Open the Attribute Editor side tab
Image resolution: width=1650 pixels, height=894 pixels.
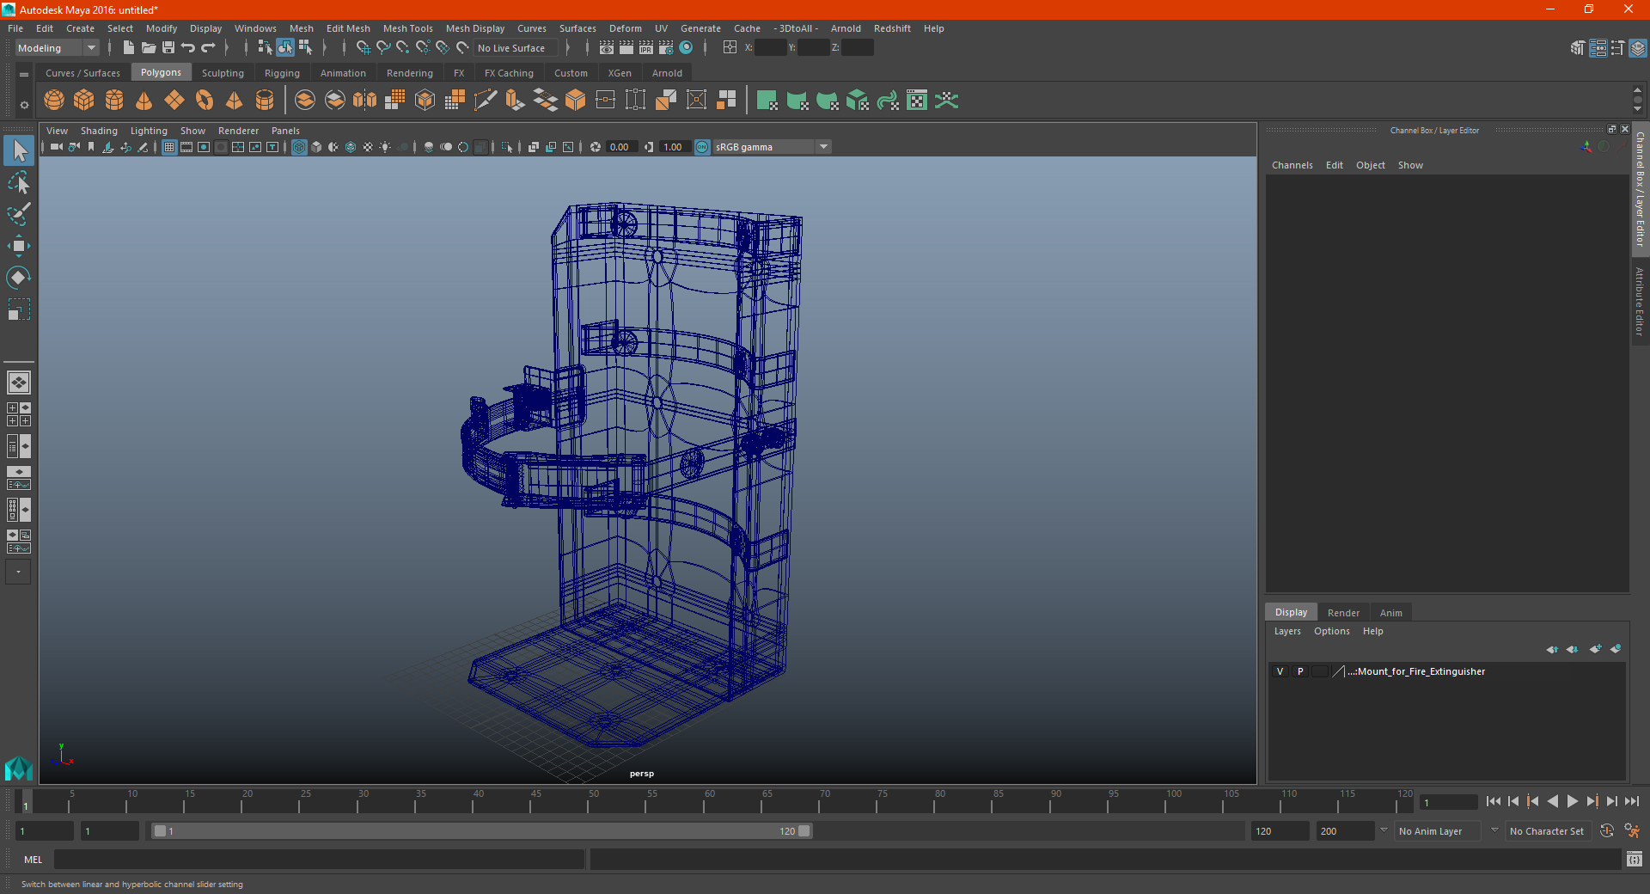(1640, 301)
